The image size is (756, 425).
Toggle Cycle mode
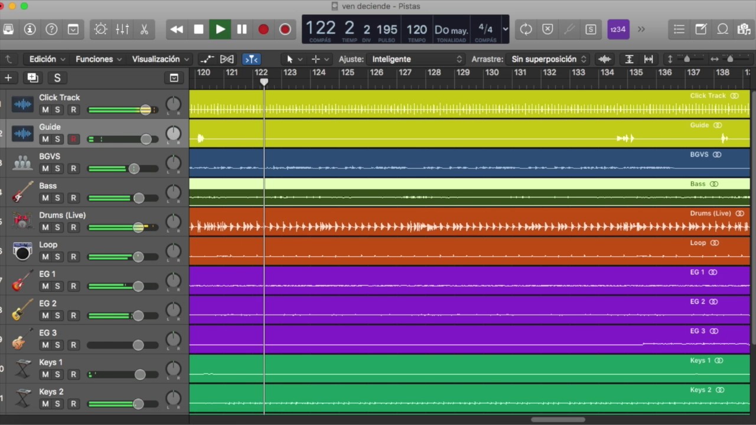[x=526, y=29]
